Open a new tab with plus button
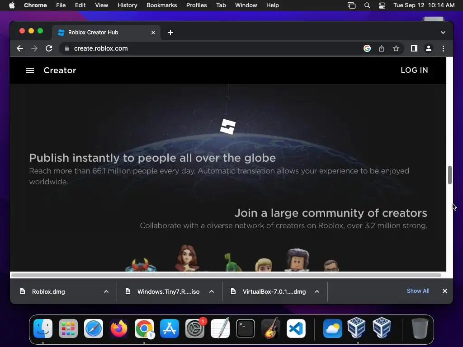 [x=170, y=33]
